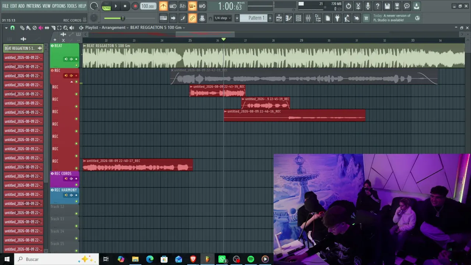Click the undo history circular arrow icon

[x=348, y=6]
